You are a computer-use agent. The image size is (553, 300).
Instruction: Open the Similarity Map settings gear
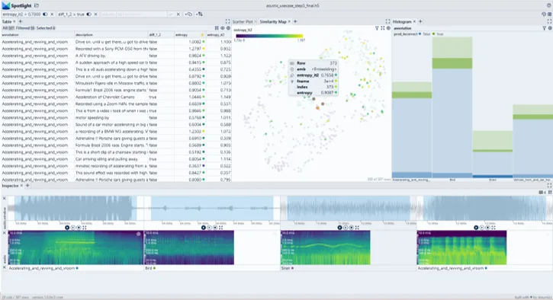(388, 28)
